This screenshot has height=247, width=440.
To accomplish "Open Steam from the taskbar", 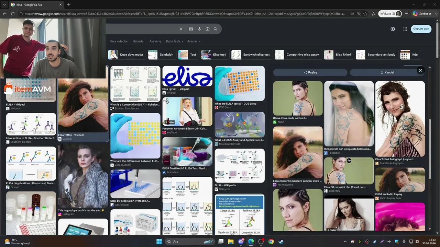I will tap(281, 242).
